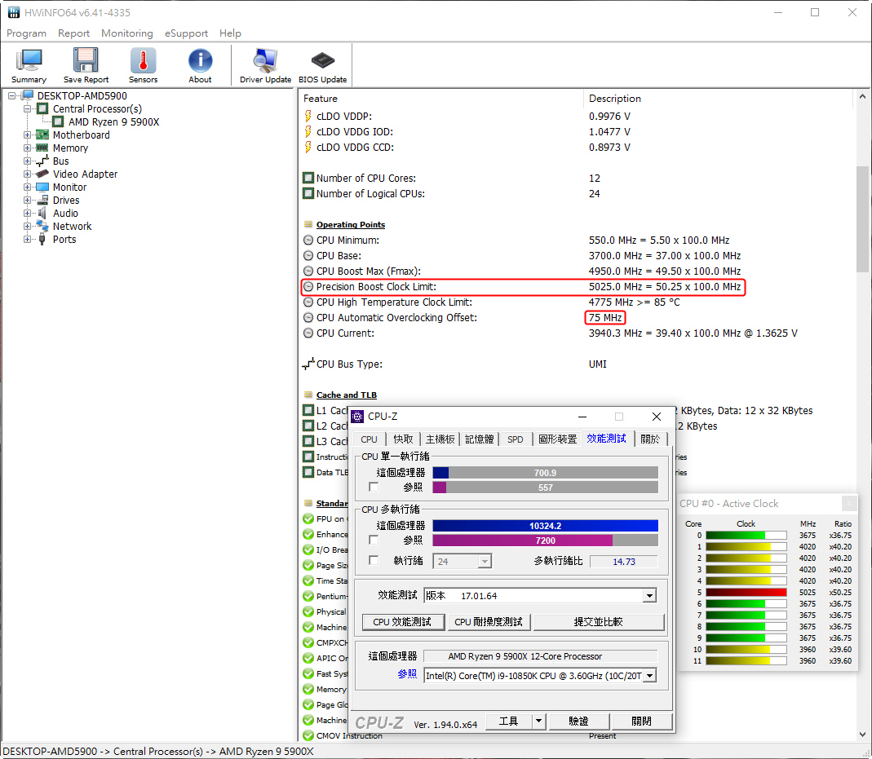Click the Operating Points section heading
The height and width of the screenshot is (759, 872).
(351, 224)
